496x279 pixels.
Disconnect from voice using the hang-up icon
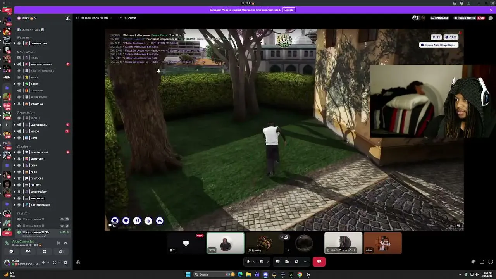pos(65,243)
